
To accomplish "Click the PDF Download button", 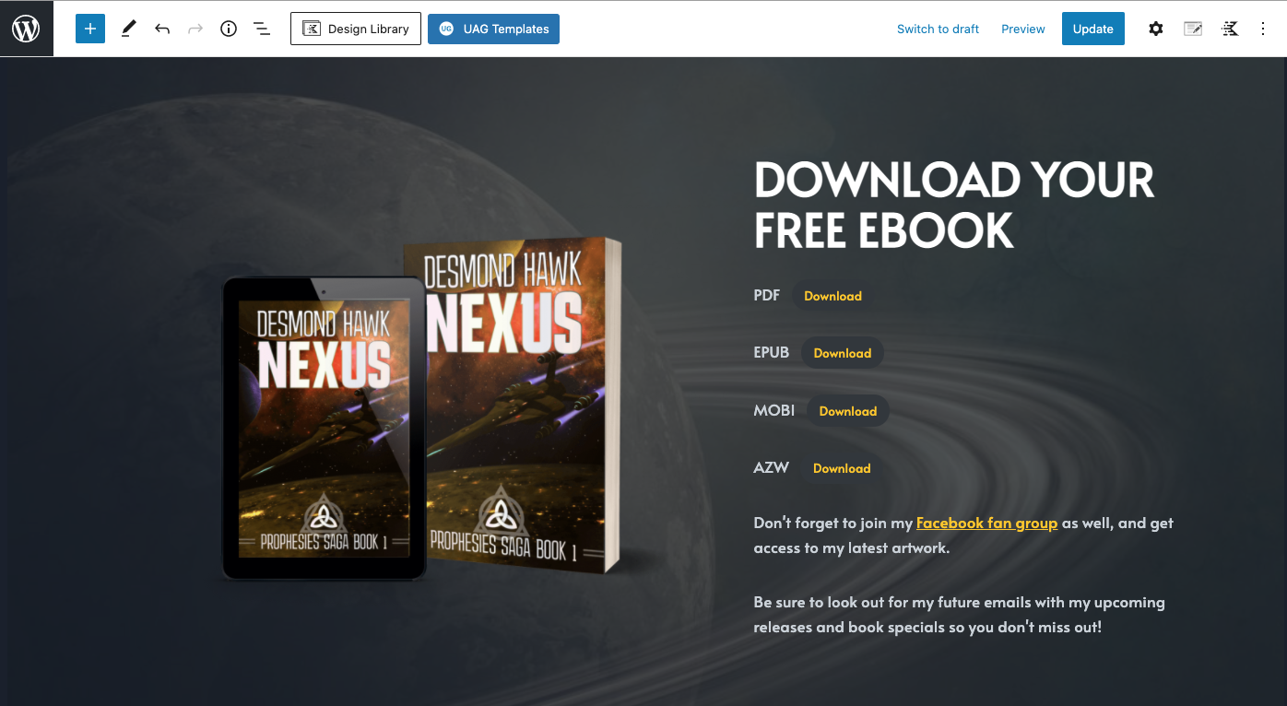I will tap(832, 296).
